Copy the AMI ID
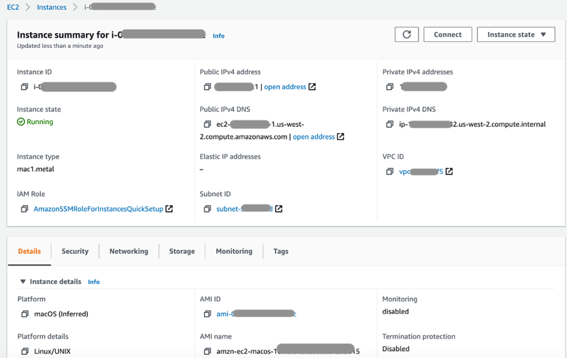 point(208,313)
